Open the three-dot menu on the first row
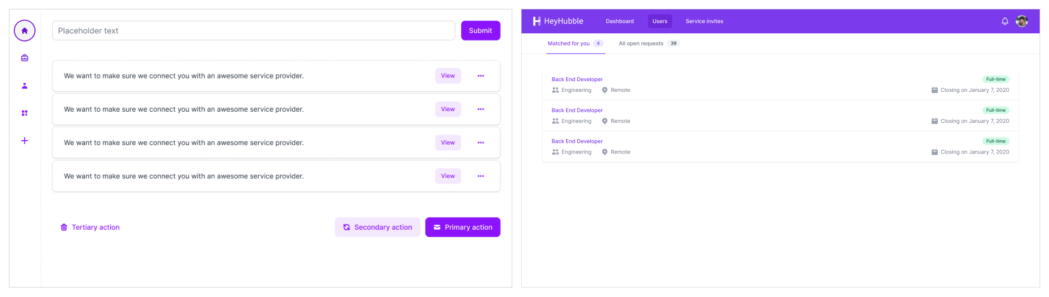Image resolution: width=1049 pixels, height=297 pixels. point(481,76)
